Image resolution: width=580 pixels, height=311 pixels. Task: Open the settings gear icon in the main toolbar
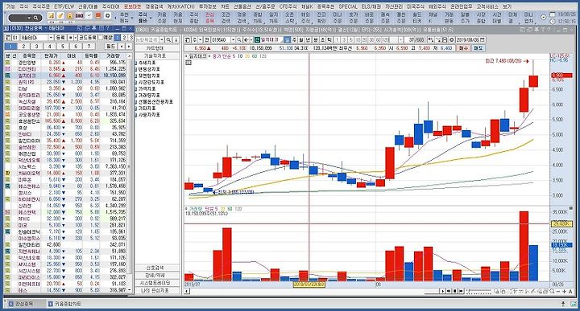108,16
